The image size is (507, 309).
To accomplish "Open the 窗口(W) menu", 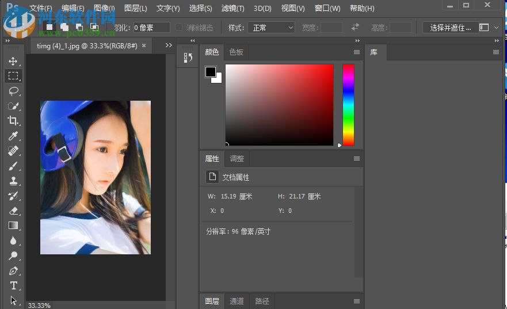I will coord(327,9).
